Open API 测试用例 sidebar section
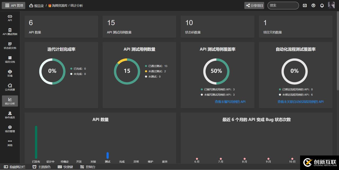 pyautogui.click(x=10, y=32)
